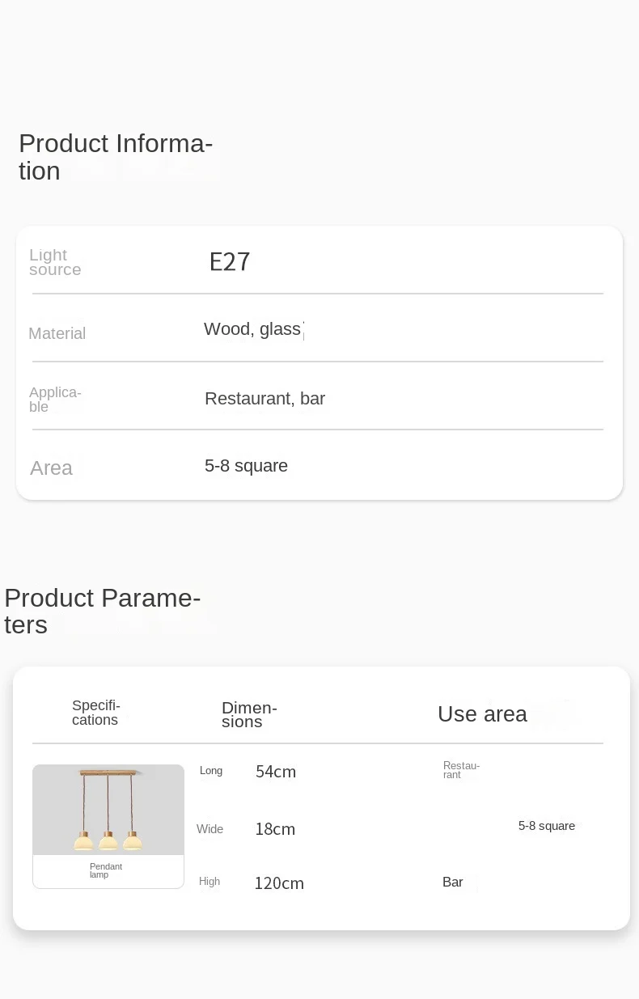639x999 pixels.
Task: Click the pendant lamp product thumbnail
Action: click(108, 810)
